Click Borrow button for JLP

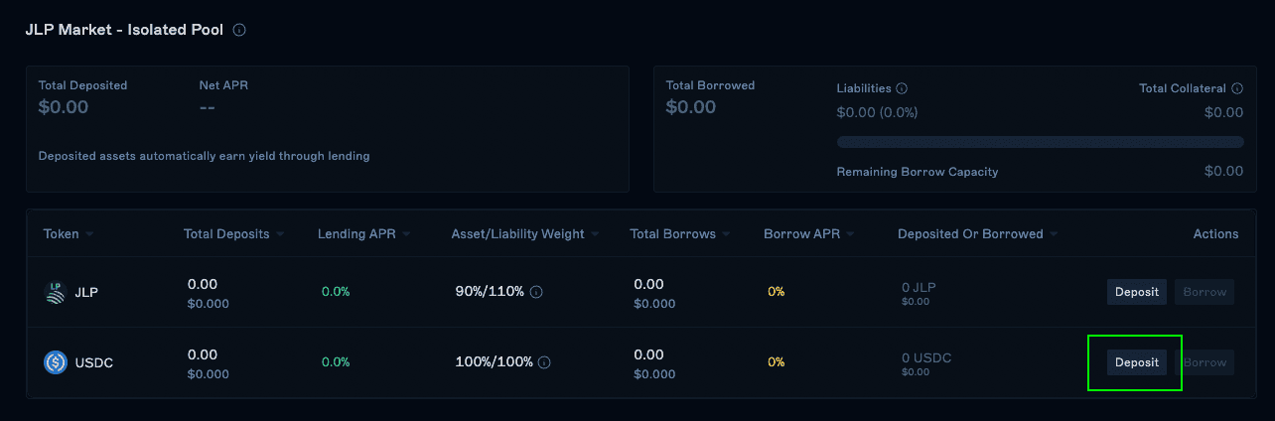[1204, 292]
